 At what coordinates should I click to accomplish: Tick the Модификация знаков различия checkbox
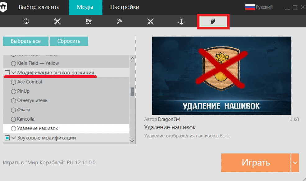pos(7,73)
